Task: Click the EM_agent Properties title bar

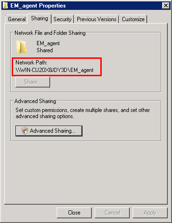Action: pyautogui.click(x=86, y=6)
